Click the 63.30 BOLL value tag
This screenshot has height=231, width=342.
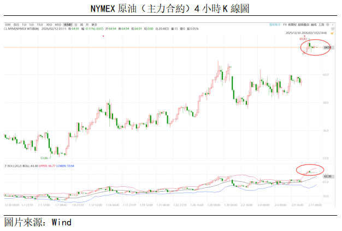328,176
